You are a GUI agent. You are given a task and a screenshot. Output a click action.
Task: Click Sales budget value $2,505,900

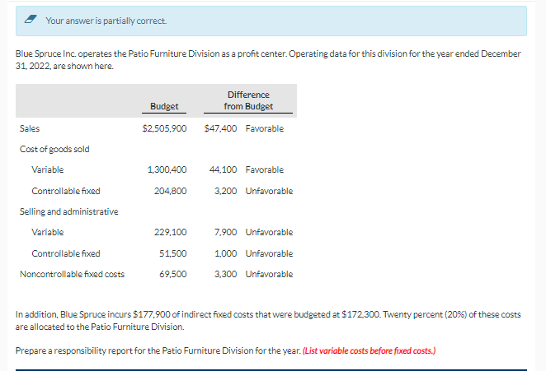[x=164, y=128]
